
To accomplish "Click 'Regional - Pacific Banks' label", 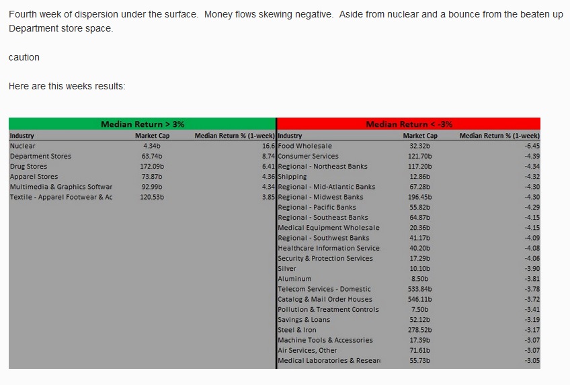I will [x=317, y=207].
